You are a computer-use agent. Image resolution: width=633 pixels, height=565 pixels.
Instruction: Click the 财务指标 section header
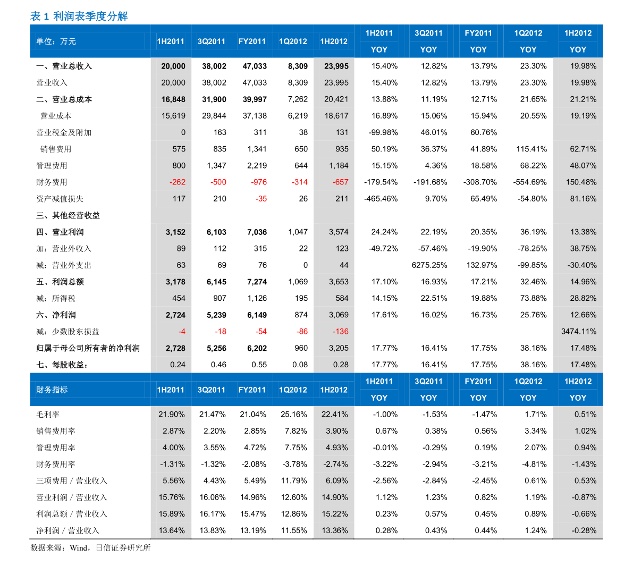click(52, 390)
